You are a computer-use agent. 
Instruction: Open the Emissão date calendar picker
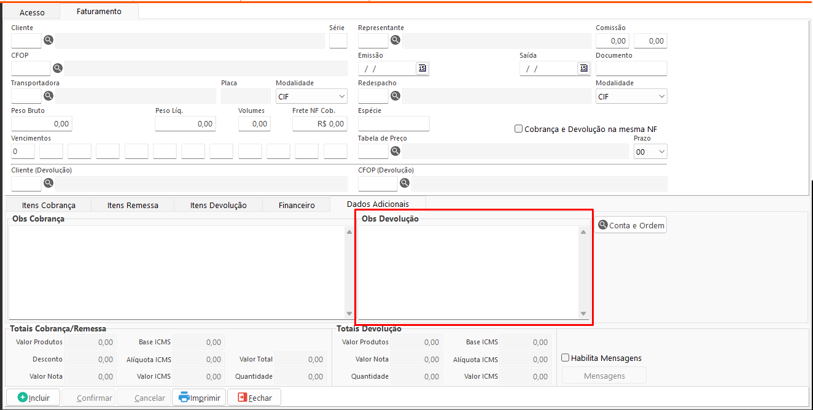(422, 68)
